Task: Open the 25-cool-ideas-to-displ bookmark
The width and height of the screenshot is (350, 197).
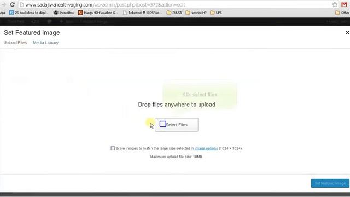Action: pos(28,13)
